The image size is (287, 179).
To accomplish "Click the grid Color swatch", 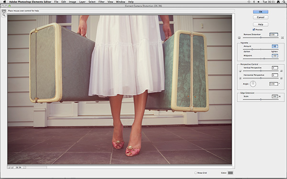I will click(230, 173).
